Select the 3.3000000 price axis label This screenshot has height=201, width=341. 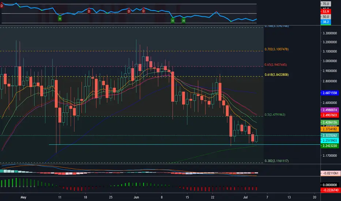click(x=330, y=33)
